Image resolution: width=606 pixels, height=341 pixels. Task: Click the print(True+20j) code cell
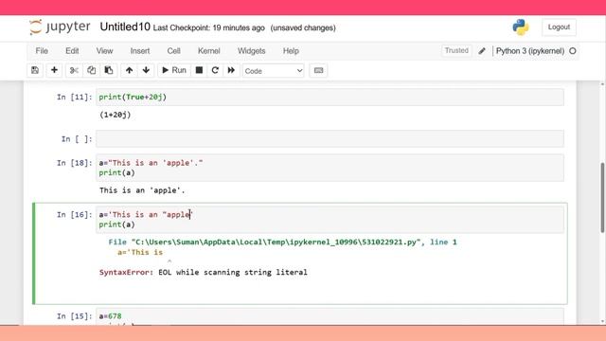330,97
